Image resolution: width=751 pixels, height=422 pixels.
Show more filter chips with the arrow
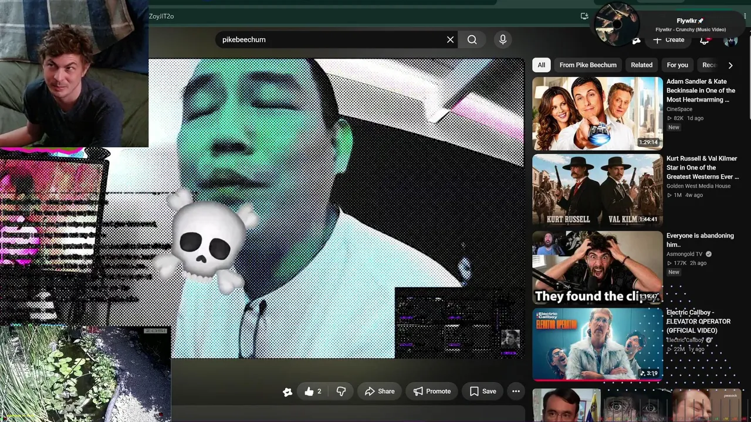(730, 65)
